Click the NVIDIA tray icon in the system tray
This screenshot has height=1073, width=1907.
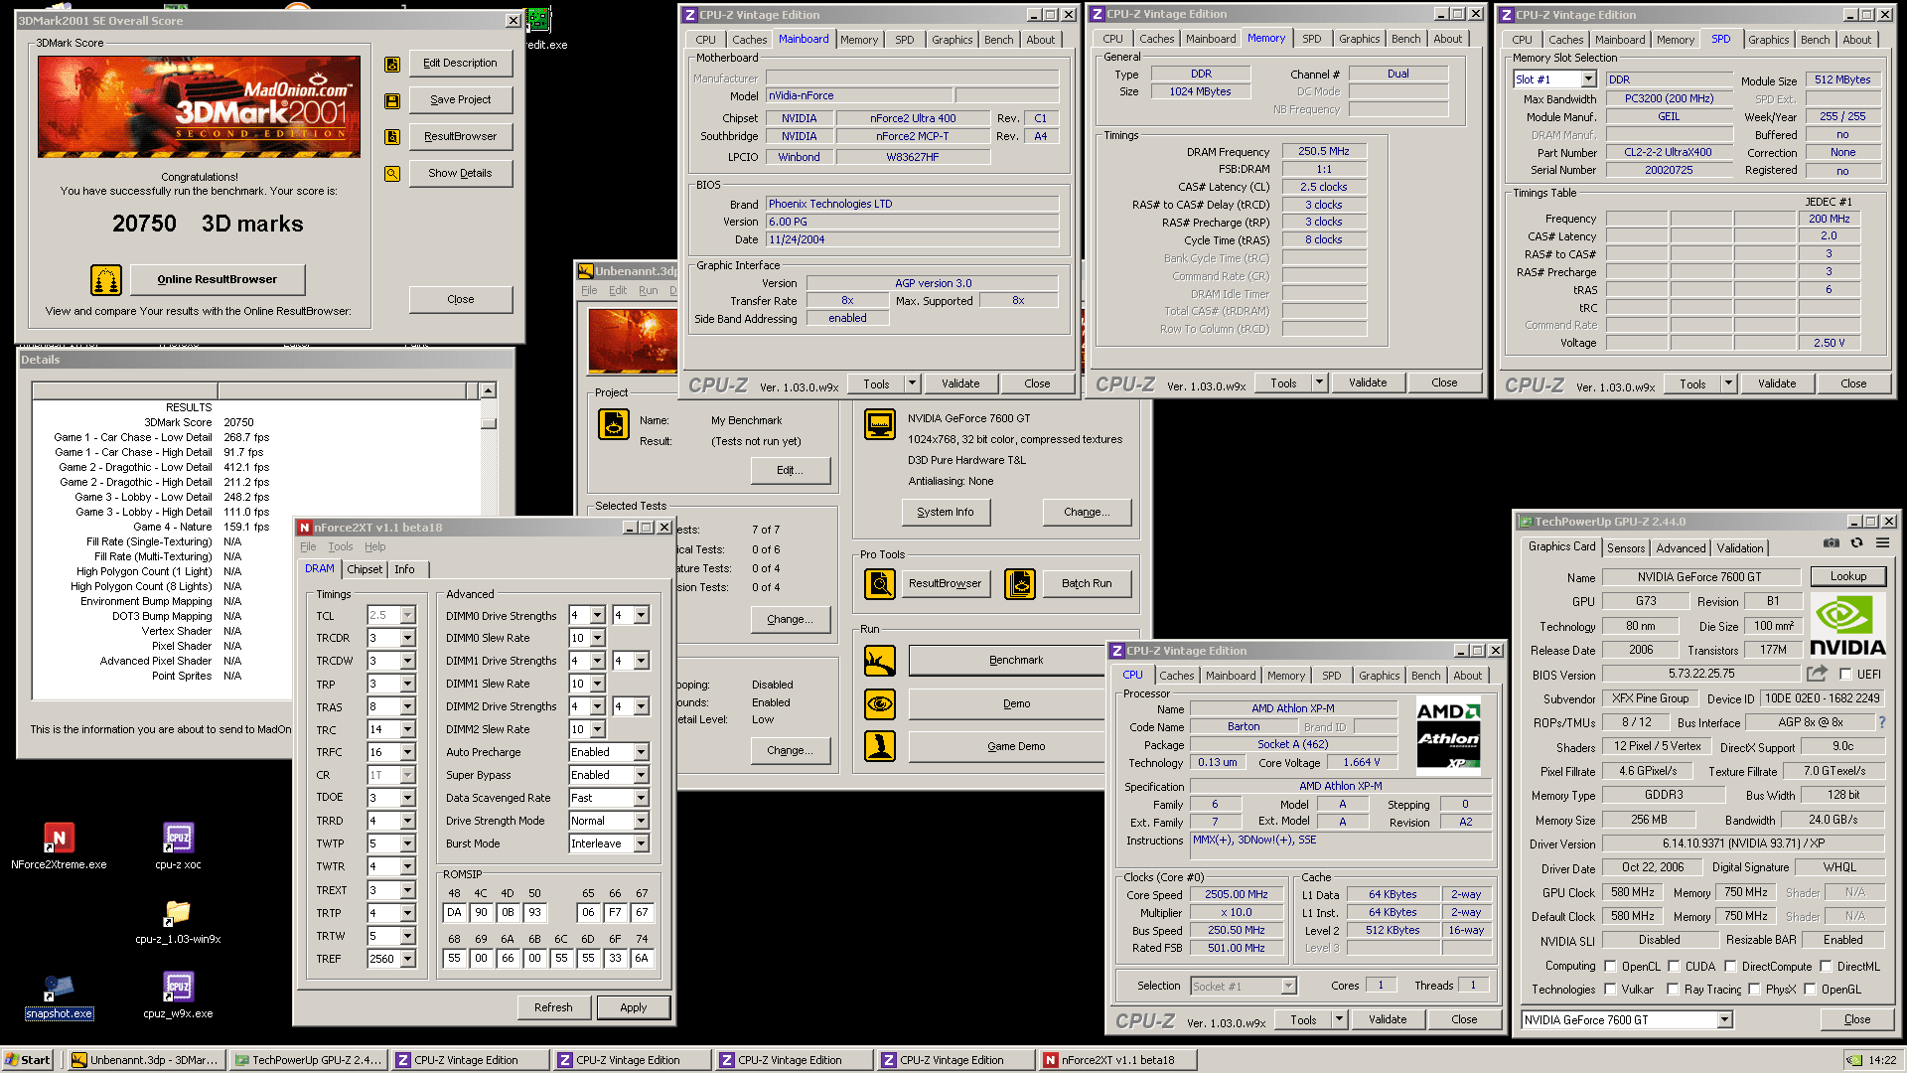(1853, 1060)
